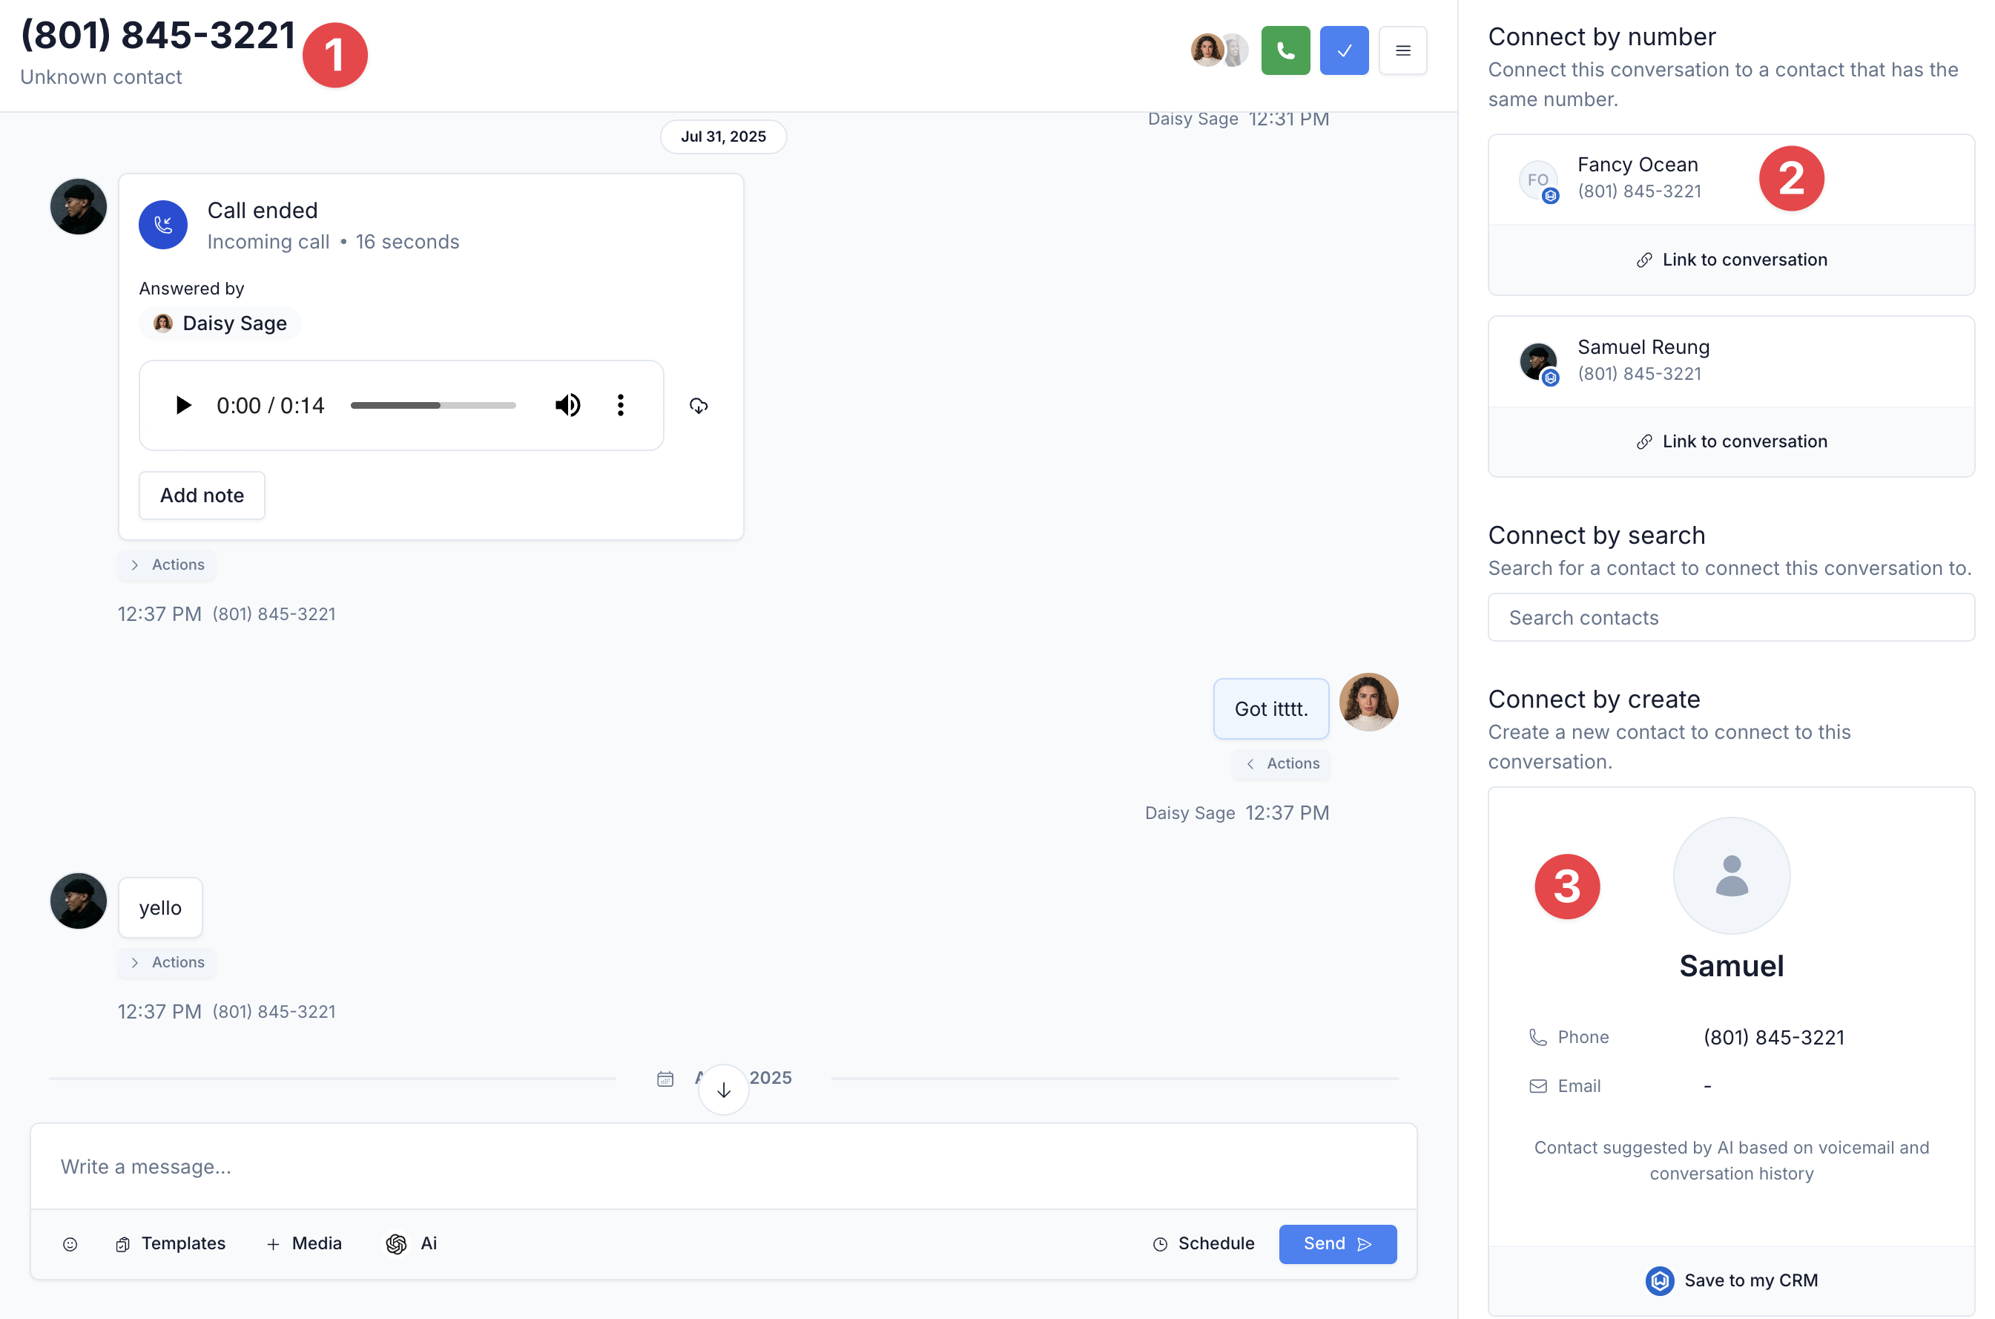The height and width of the screenshot is (1319, 1995).
Task: Open the hamburger menu in header
Action: [x=1402, y=50]
